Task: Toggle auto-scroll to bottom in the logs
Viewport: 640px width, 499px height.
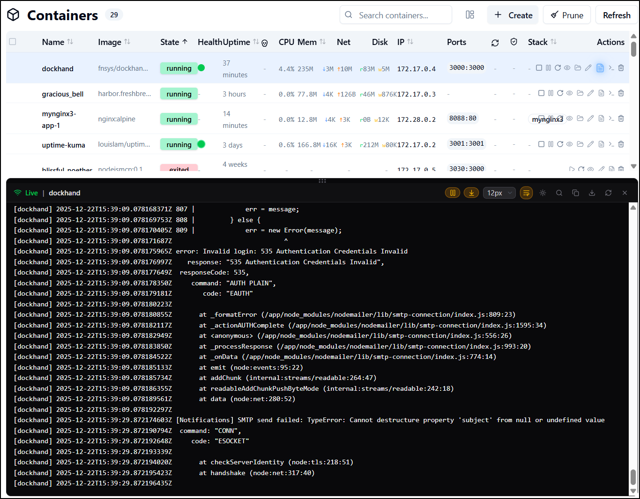Action: click(x=471, y=193)
